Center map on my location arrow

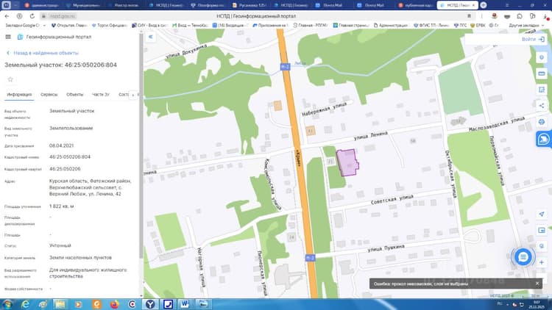tap(542, 214)
